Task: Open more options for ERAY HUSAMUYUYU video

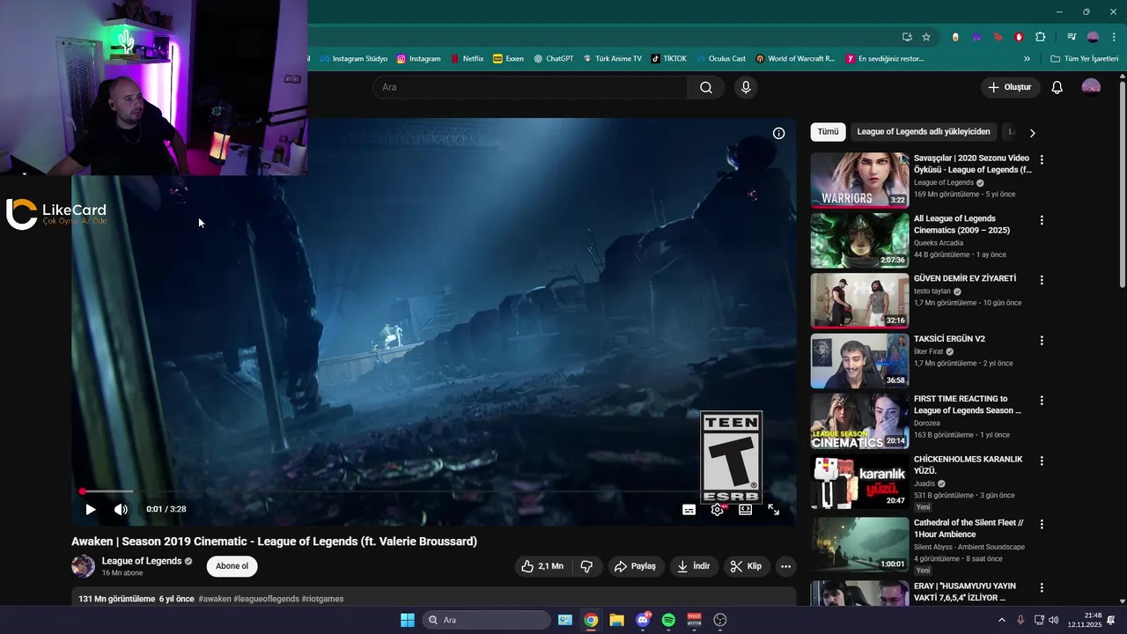Action: click(1042, 587)
